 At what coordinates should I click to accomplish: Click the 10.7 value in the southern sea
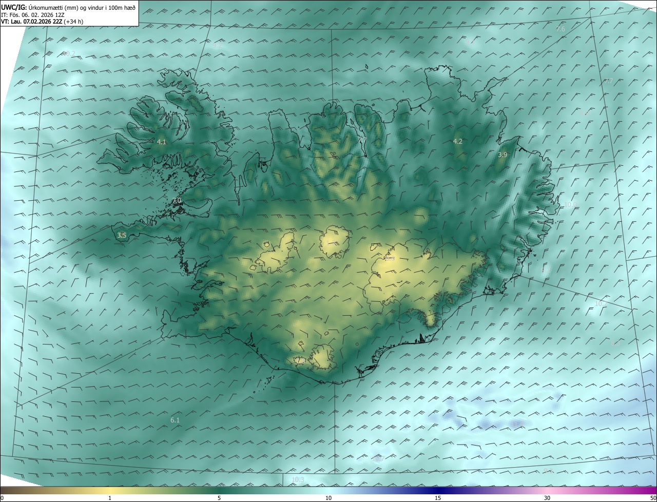tap(378, 458)
